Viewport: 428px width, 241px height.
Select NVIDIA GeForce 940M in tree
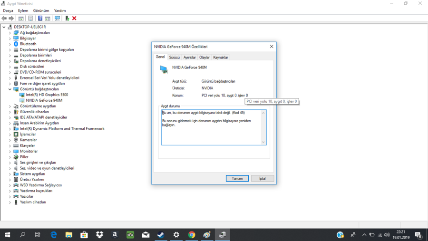(x=44, y=100)
